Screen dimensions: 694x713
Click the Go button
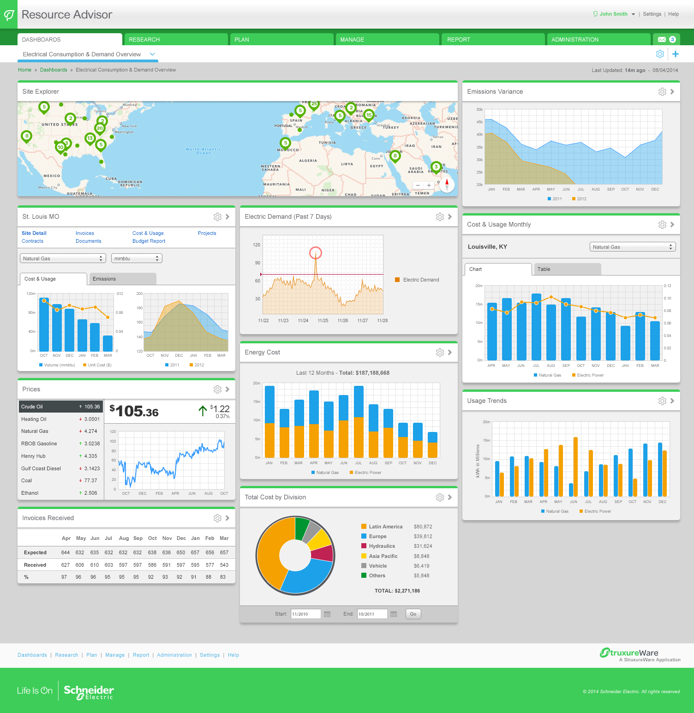pos(413,614)
